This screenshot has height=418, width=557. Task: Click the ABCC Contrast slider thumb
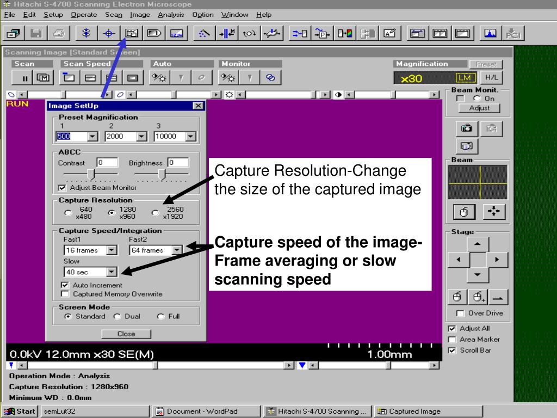point(91,175)
